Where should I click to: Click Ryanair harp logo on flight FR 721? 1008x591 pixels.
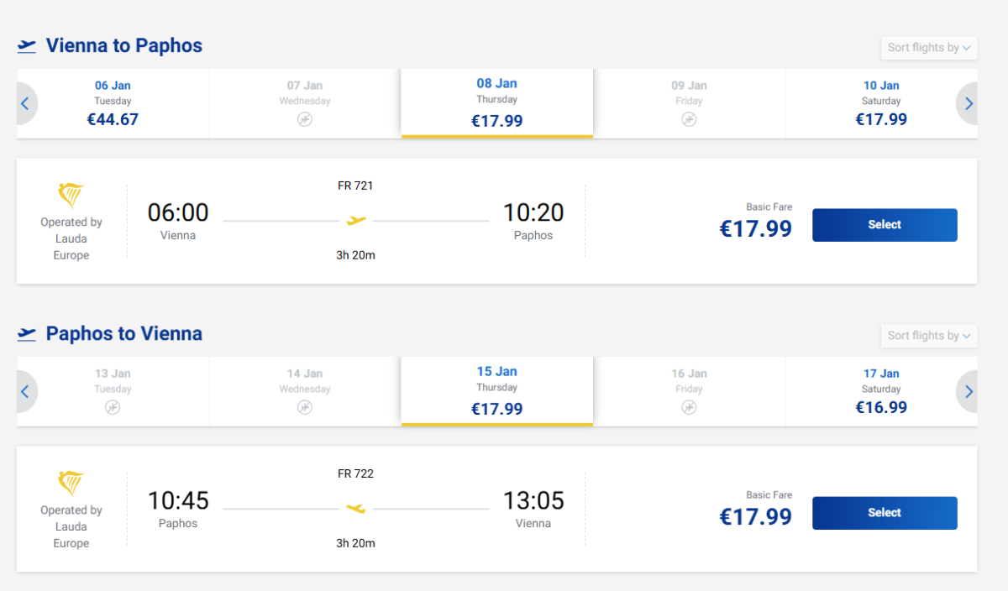coord(71,196)
